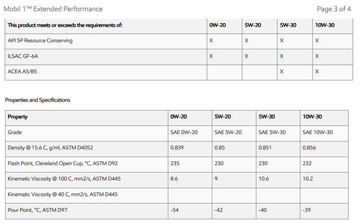Click the Kinematic Viscosity @ 40 C label
Image resolution: width=361 pixels, height=223 pixels.
tap(63, 195)
